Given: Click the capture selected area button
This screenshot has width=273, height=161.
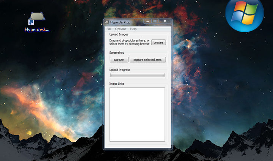Looking at the screenshot, I should click(147, 60).
